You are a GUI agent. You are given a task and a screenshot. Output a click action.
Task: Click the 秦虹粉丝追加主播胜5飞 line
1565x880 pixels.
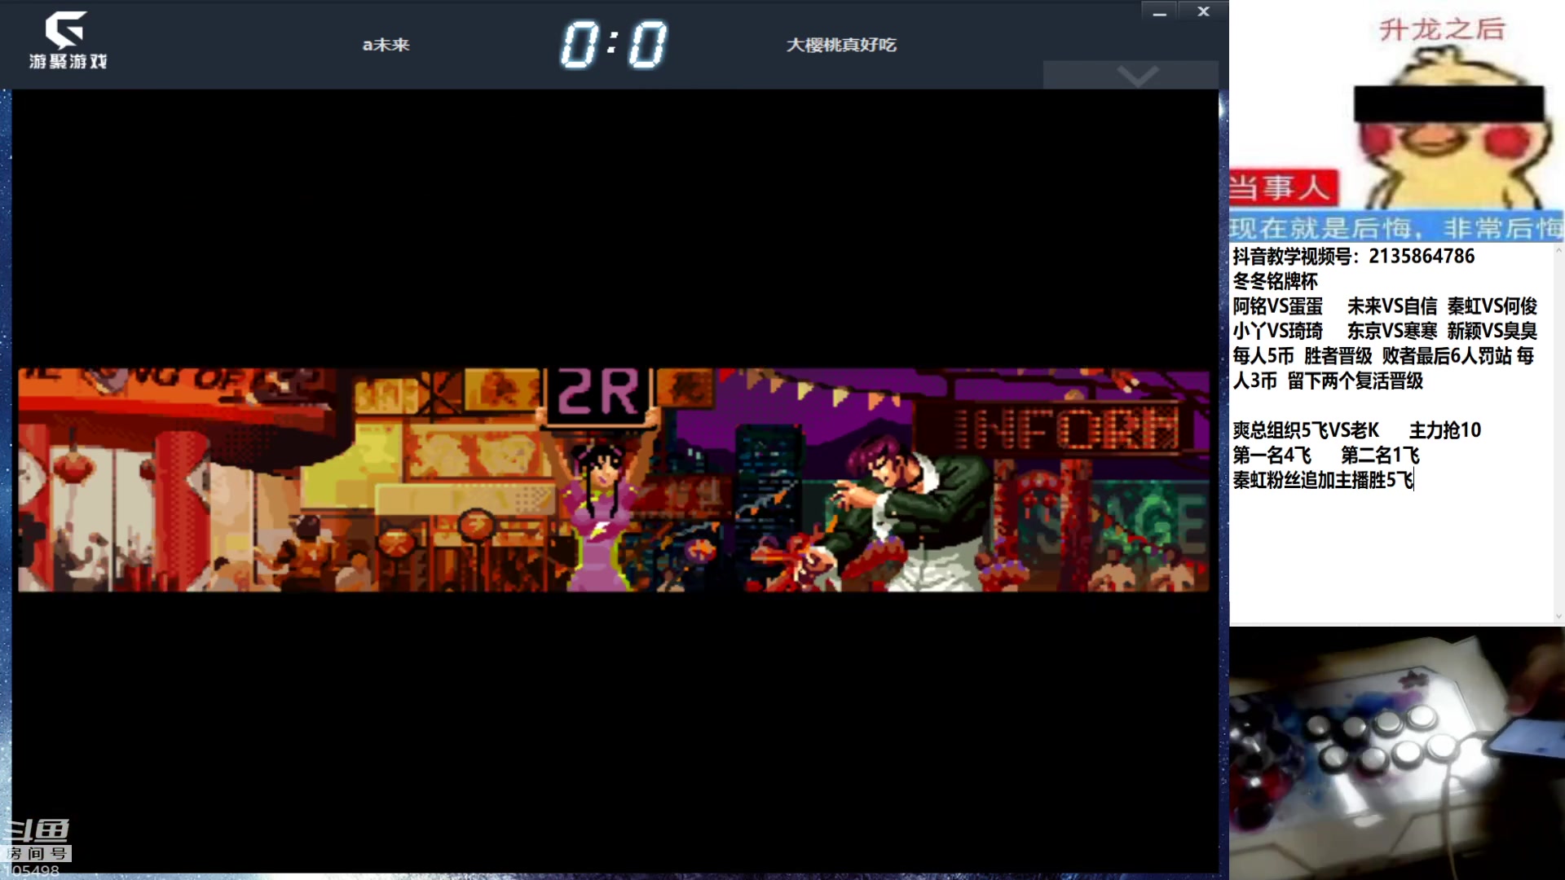tap(1322, 480)
